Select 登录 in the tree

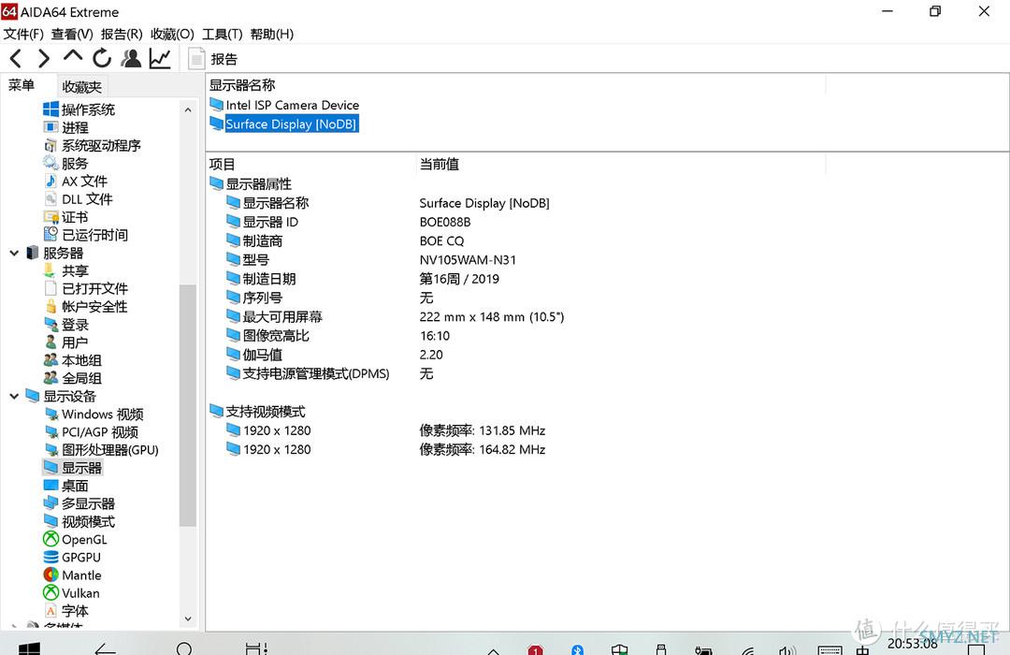click(65, 325)
